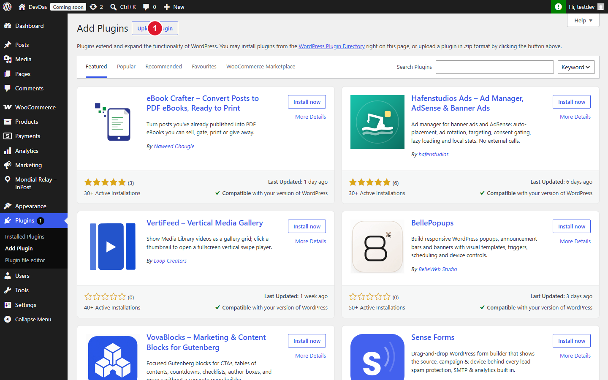Open comments bubble in admin bar
Viewport: 608px width, 380px height.
coord(146,7)
